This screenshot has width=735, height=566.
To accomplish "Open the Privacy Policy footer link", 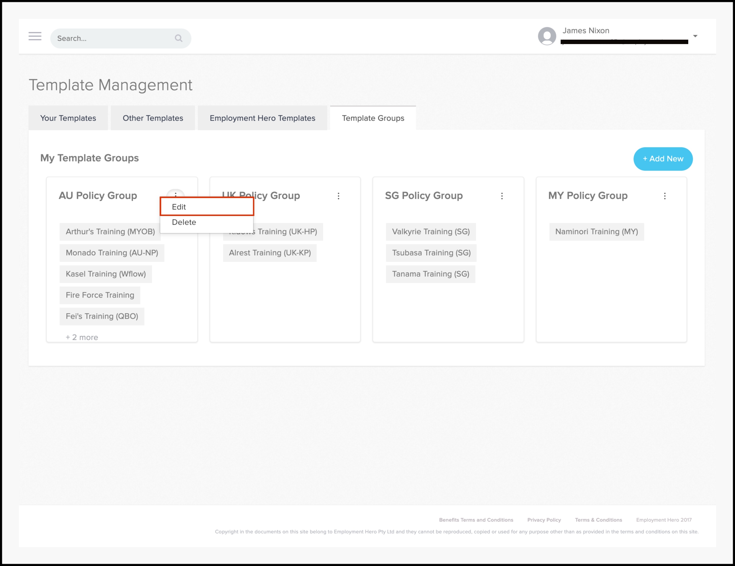I will pos(544,520).
